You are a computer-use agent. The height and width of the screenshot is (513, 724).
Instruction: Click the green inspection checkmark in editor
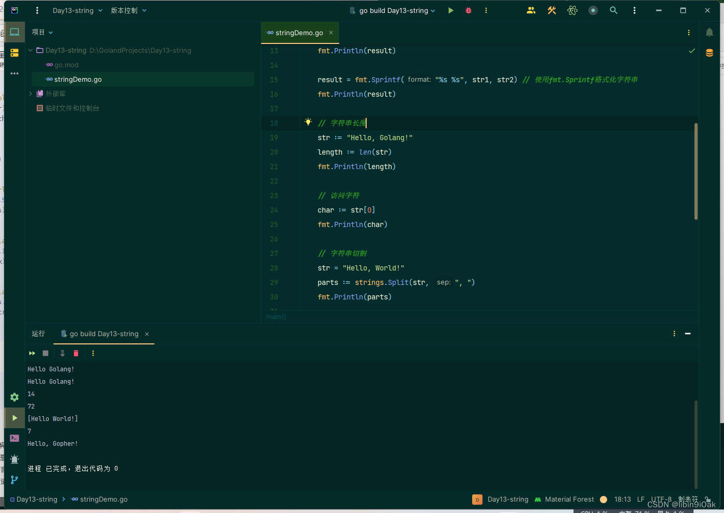click(692, 51)
